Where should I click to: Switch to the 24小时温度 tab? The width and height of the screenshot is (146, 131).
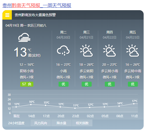(x=16, y=123)
